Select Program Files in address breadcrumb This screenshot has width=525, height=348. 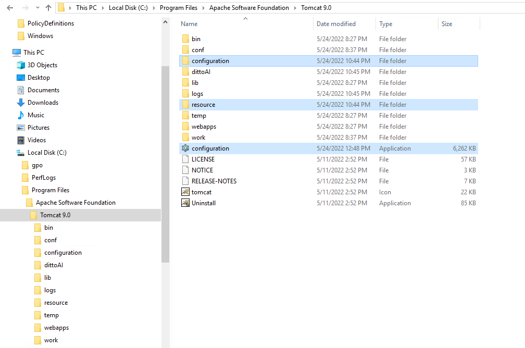click(179, 8)
